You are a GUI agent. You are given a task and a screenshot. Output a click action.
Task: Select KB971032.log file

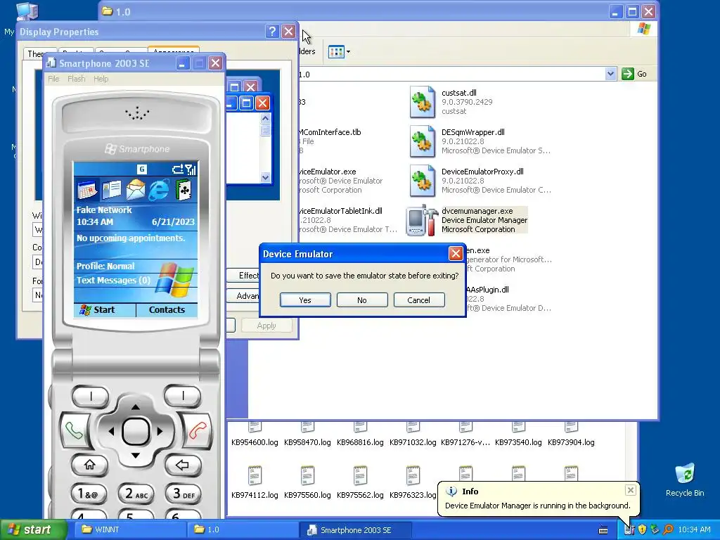tap(412, 435)
